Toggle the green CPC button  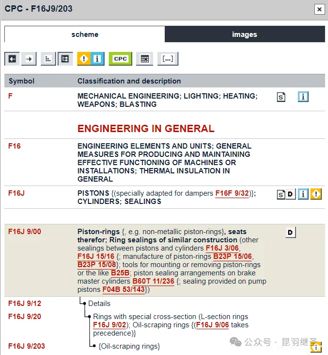pyautogui.click(x=120, y=59)
